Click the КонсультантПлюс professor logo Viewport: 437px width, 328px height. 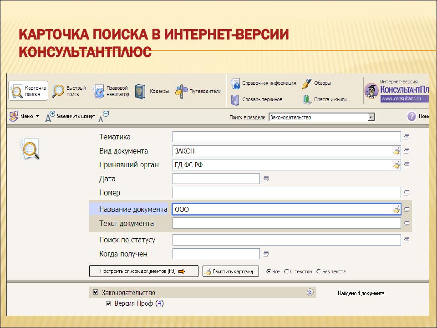[x=372, y=91]
